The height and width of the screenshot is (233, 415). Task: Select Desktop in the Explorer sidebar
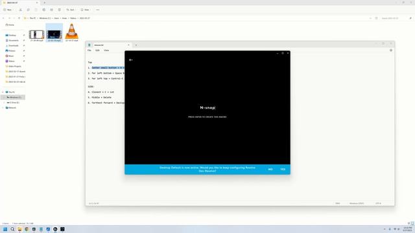[12, 35]
